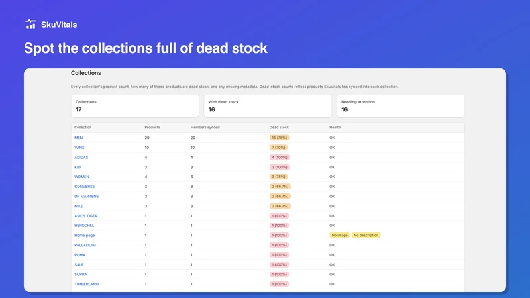Click the 1 (100%) badge for Home page
The image size is (530, 298).
(x=279, y=236)
